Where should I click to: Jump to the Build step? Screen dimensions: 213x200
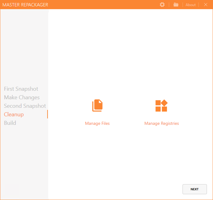click(x=10, y=123)
